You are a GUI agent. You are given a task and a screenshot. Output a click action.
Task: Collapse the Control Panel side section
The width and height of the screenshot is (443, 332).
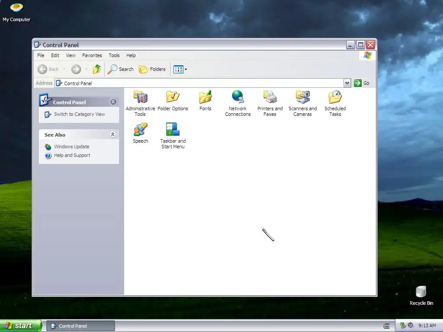click(113, 102)
